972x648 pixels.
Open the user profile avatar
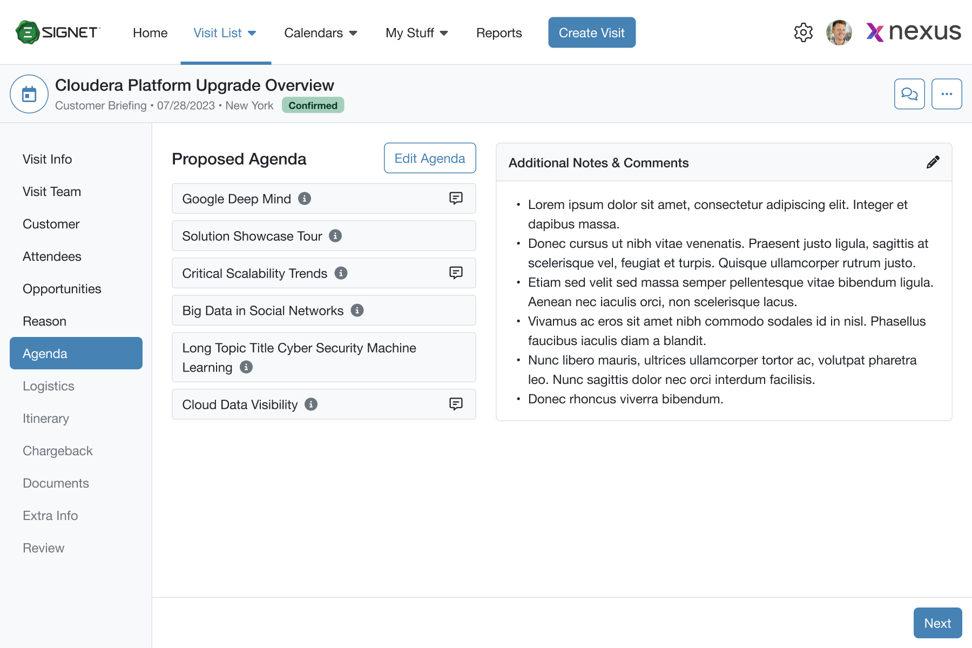pos(839,32)
